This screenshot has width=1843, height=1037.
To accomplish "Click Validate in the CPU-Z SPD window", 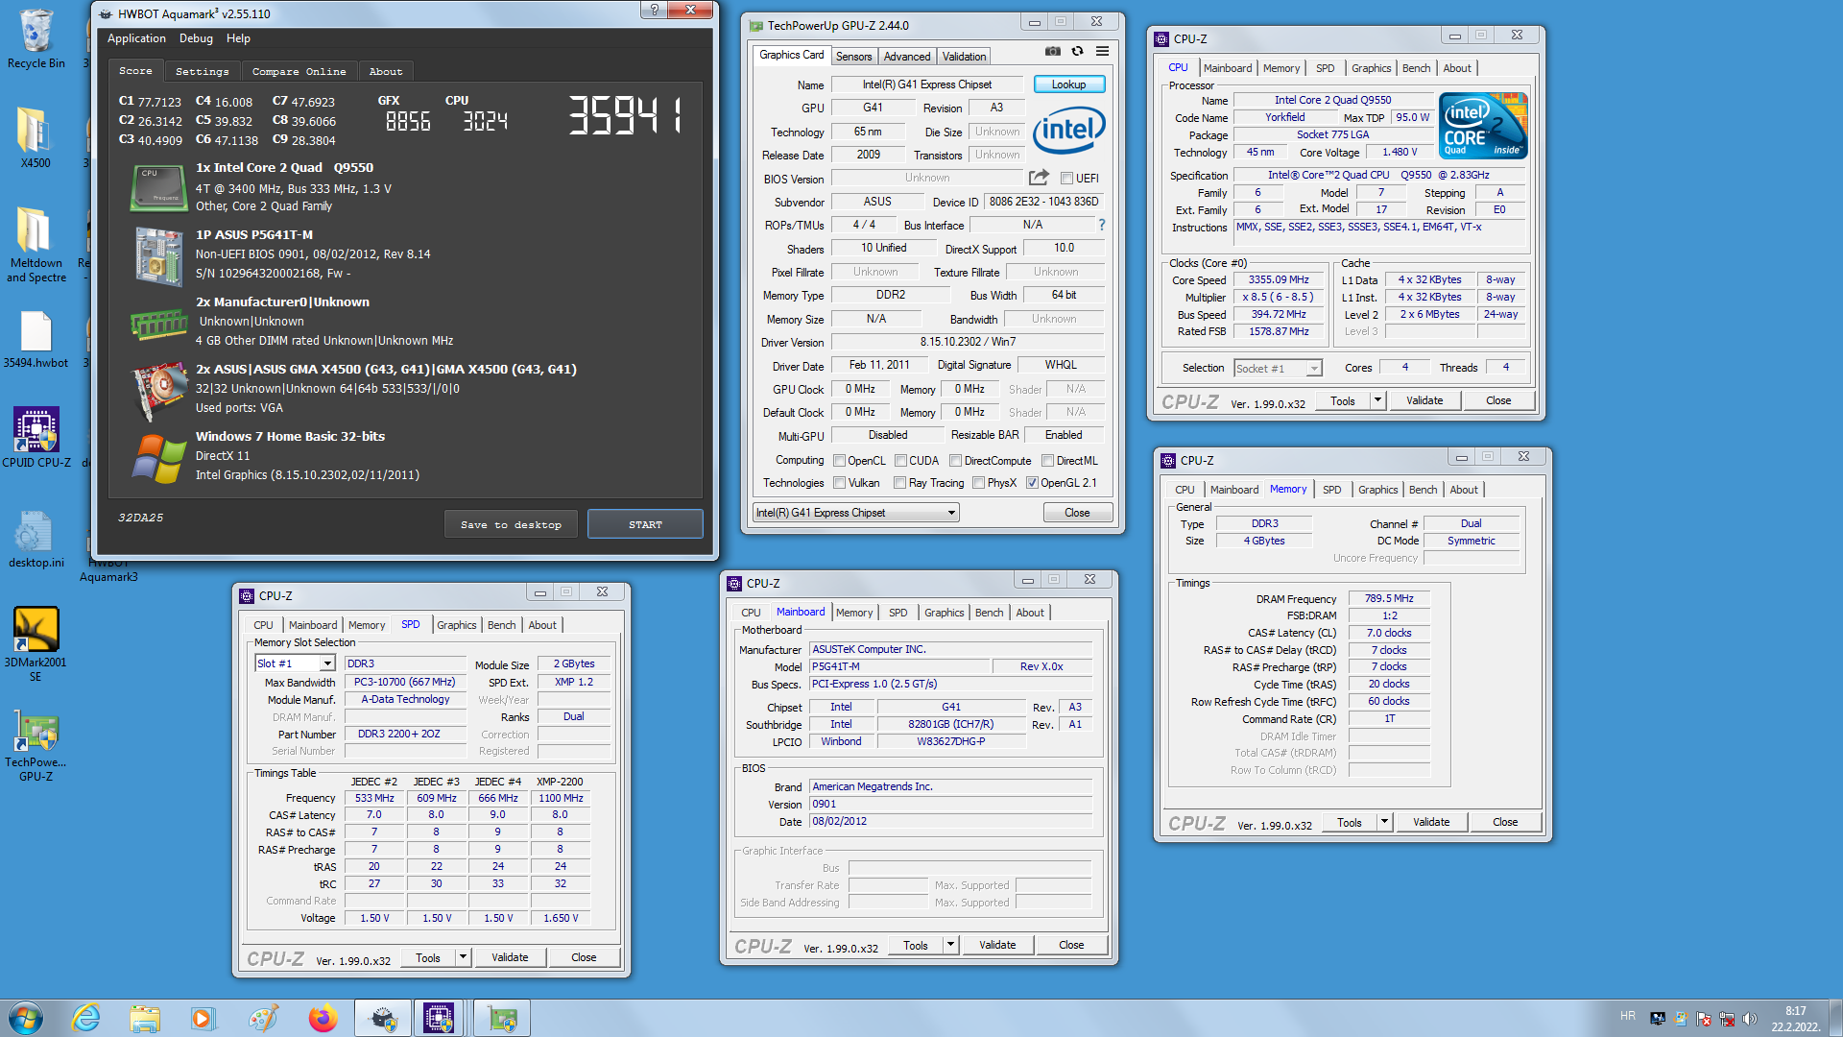I will (510, 957).
